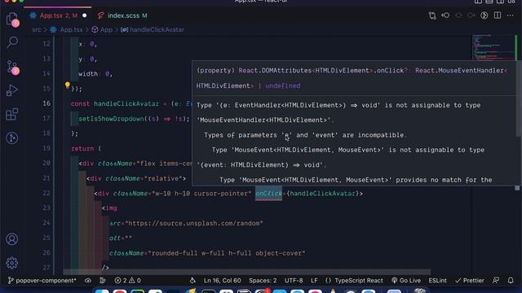The image size is (522, 293).
Task: Click line number 19 in gutter
Action: tap(46, 148)
